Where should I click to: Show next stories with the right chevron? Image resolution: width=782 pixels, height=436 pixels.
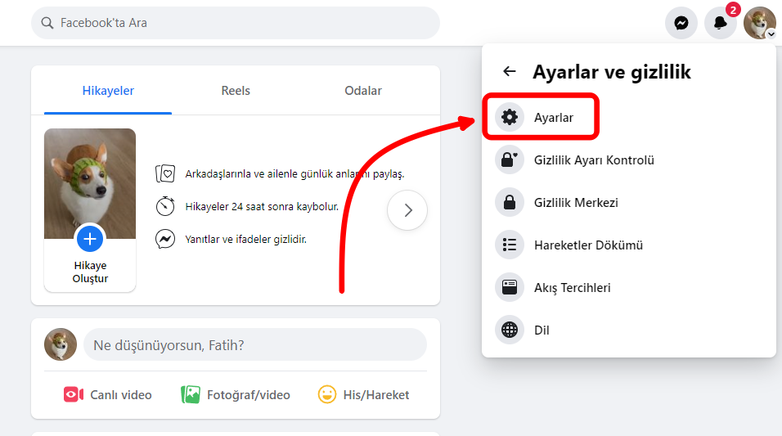407,211
